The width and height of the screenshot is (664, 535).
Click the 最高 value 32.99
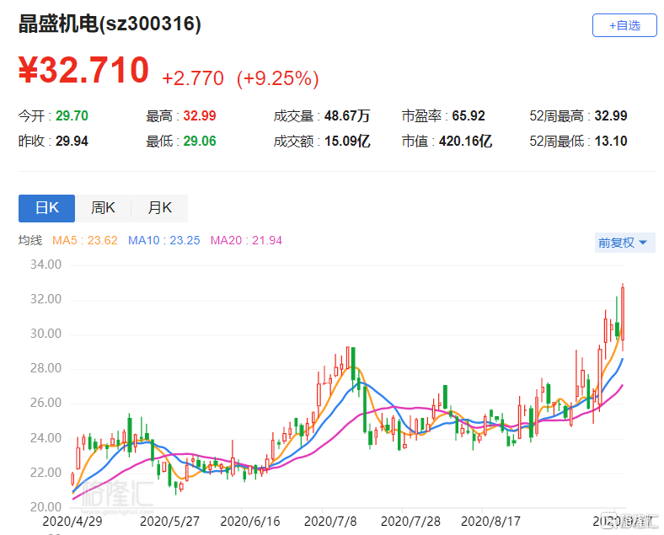[200, 115]
